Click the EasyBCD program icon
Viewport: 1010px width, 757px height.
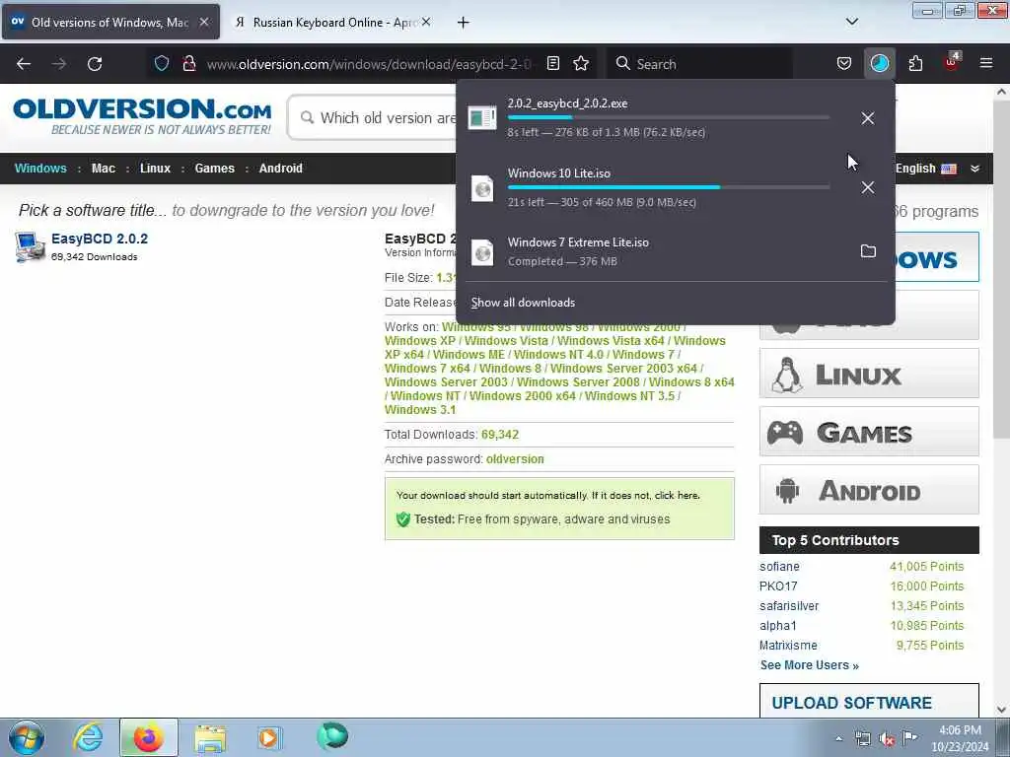point(30,247)
